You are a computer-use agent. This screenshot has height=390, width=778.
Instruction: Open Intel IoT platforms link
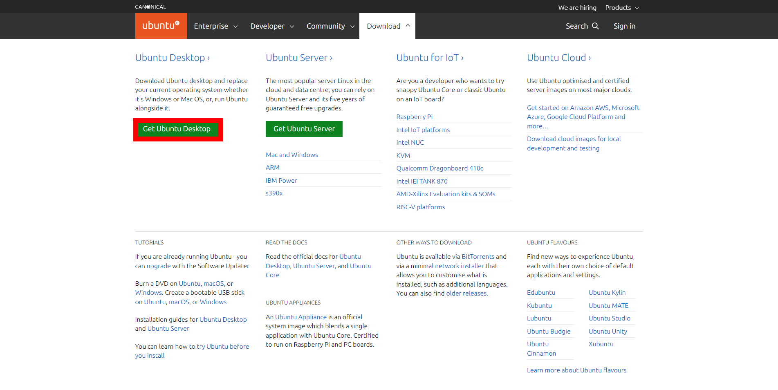pyautogui.click(x=423, y=130)
